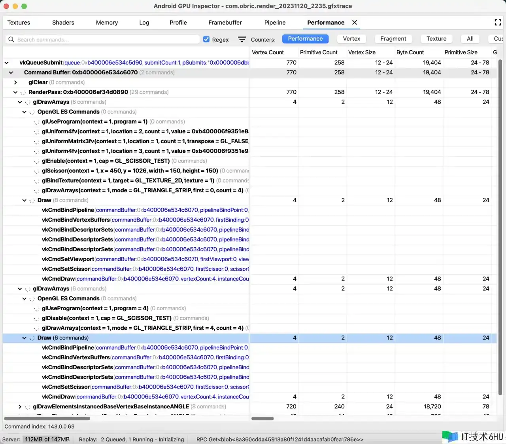The image size is (506, 444).
Task: Collapse the Command Buffer node
Action: tap(11, 72)
